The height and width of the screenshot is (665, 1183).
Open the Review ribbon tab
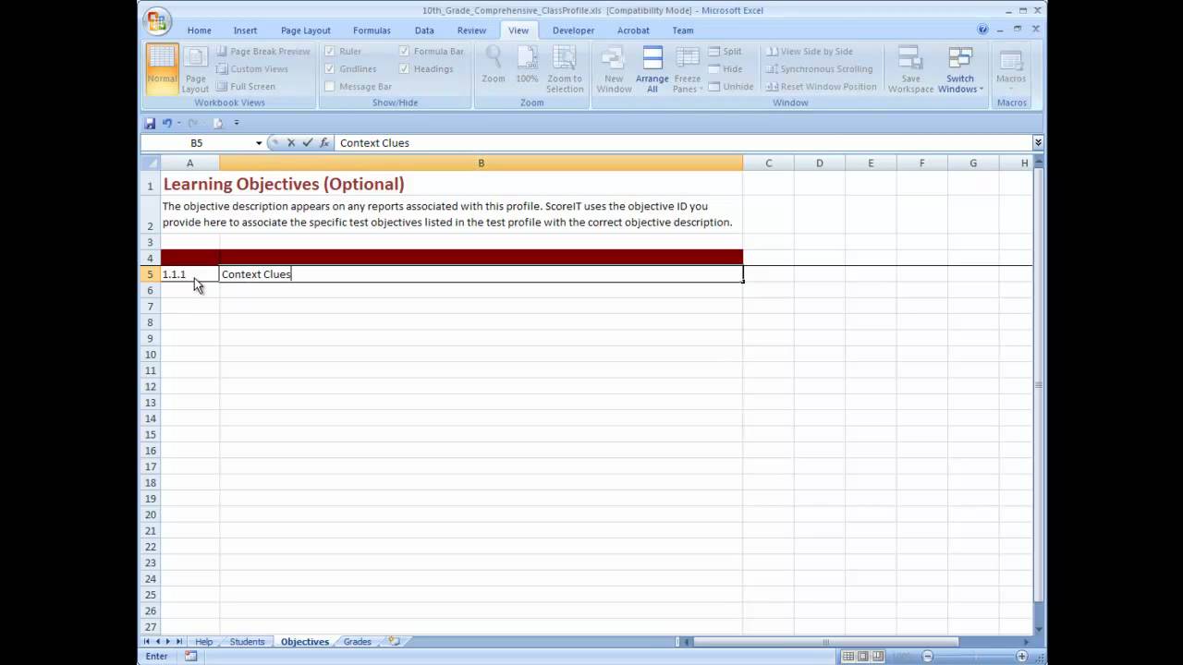coord(471,30)
